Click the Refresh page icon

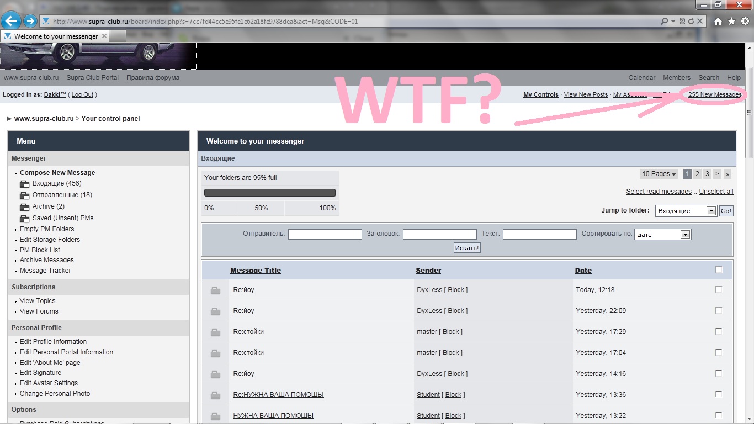(x=691, y=22)
